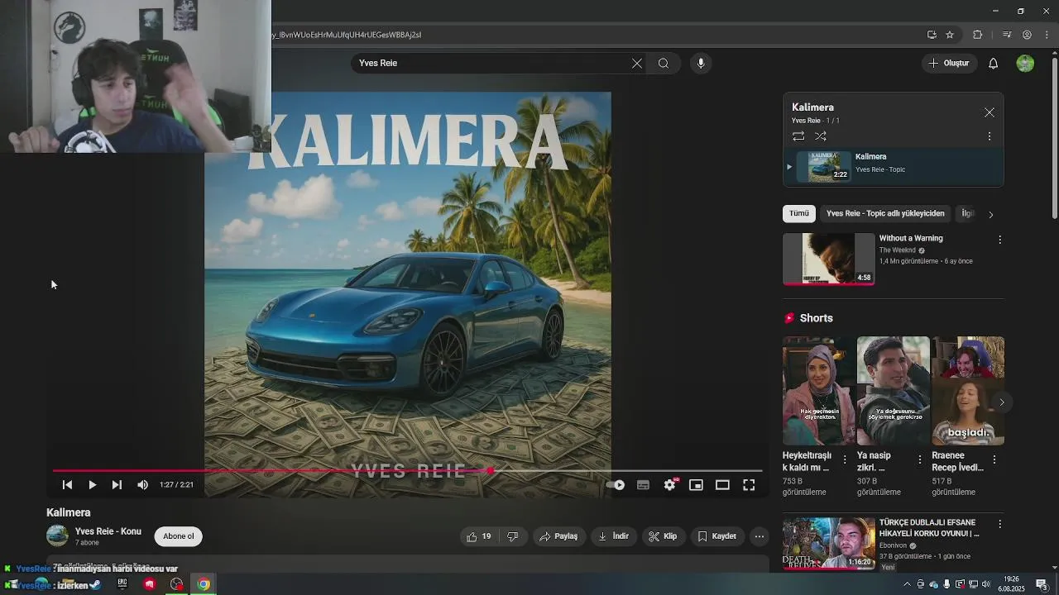Viewport: 1059px width, 595px height.
Task: Show the next Shorts with the chevron
Action: [1001, 402]
